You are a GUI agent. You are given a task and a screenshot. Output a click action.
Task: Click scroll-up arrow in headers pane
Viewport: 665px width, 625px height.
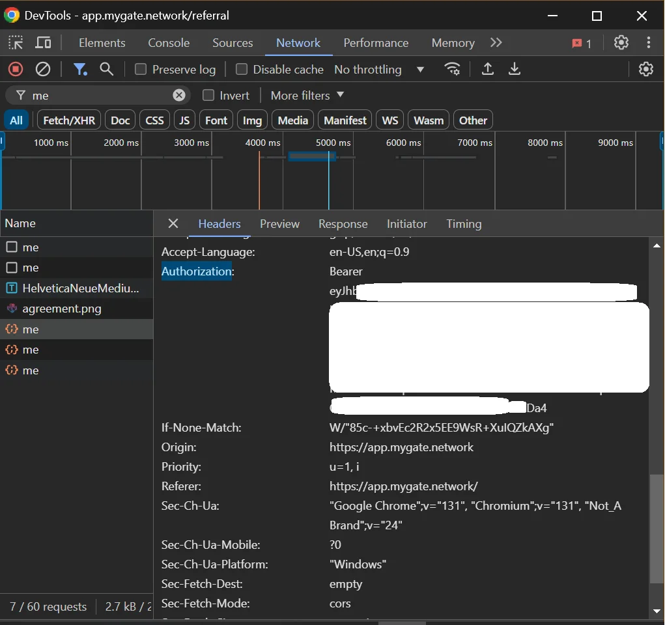(x=657, y=245)
